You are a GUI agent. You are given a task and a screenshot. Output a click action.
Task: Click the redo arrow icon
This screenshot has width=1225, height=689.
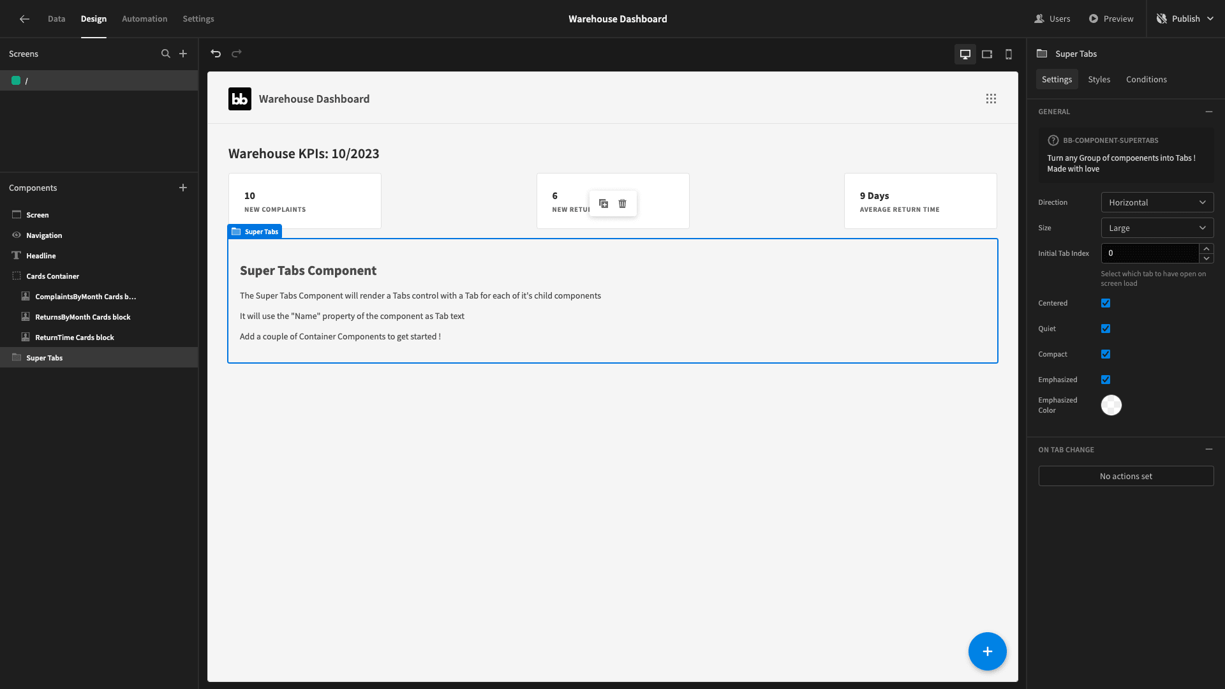point(237,54)
